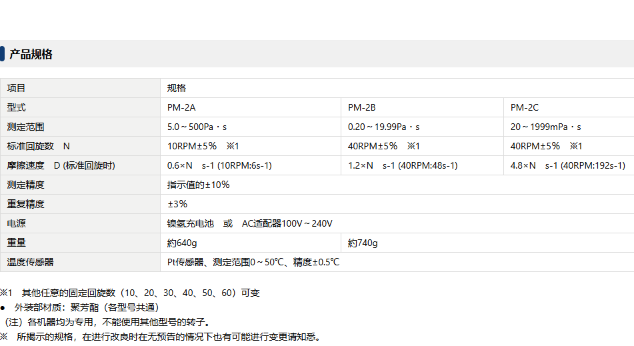
Task: Select the ±3% repeat accuracy value
Action: coord(177,204)
